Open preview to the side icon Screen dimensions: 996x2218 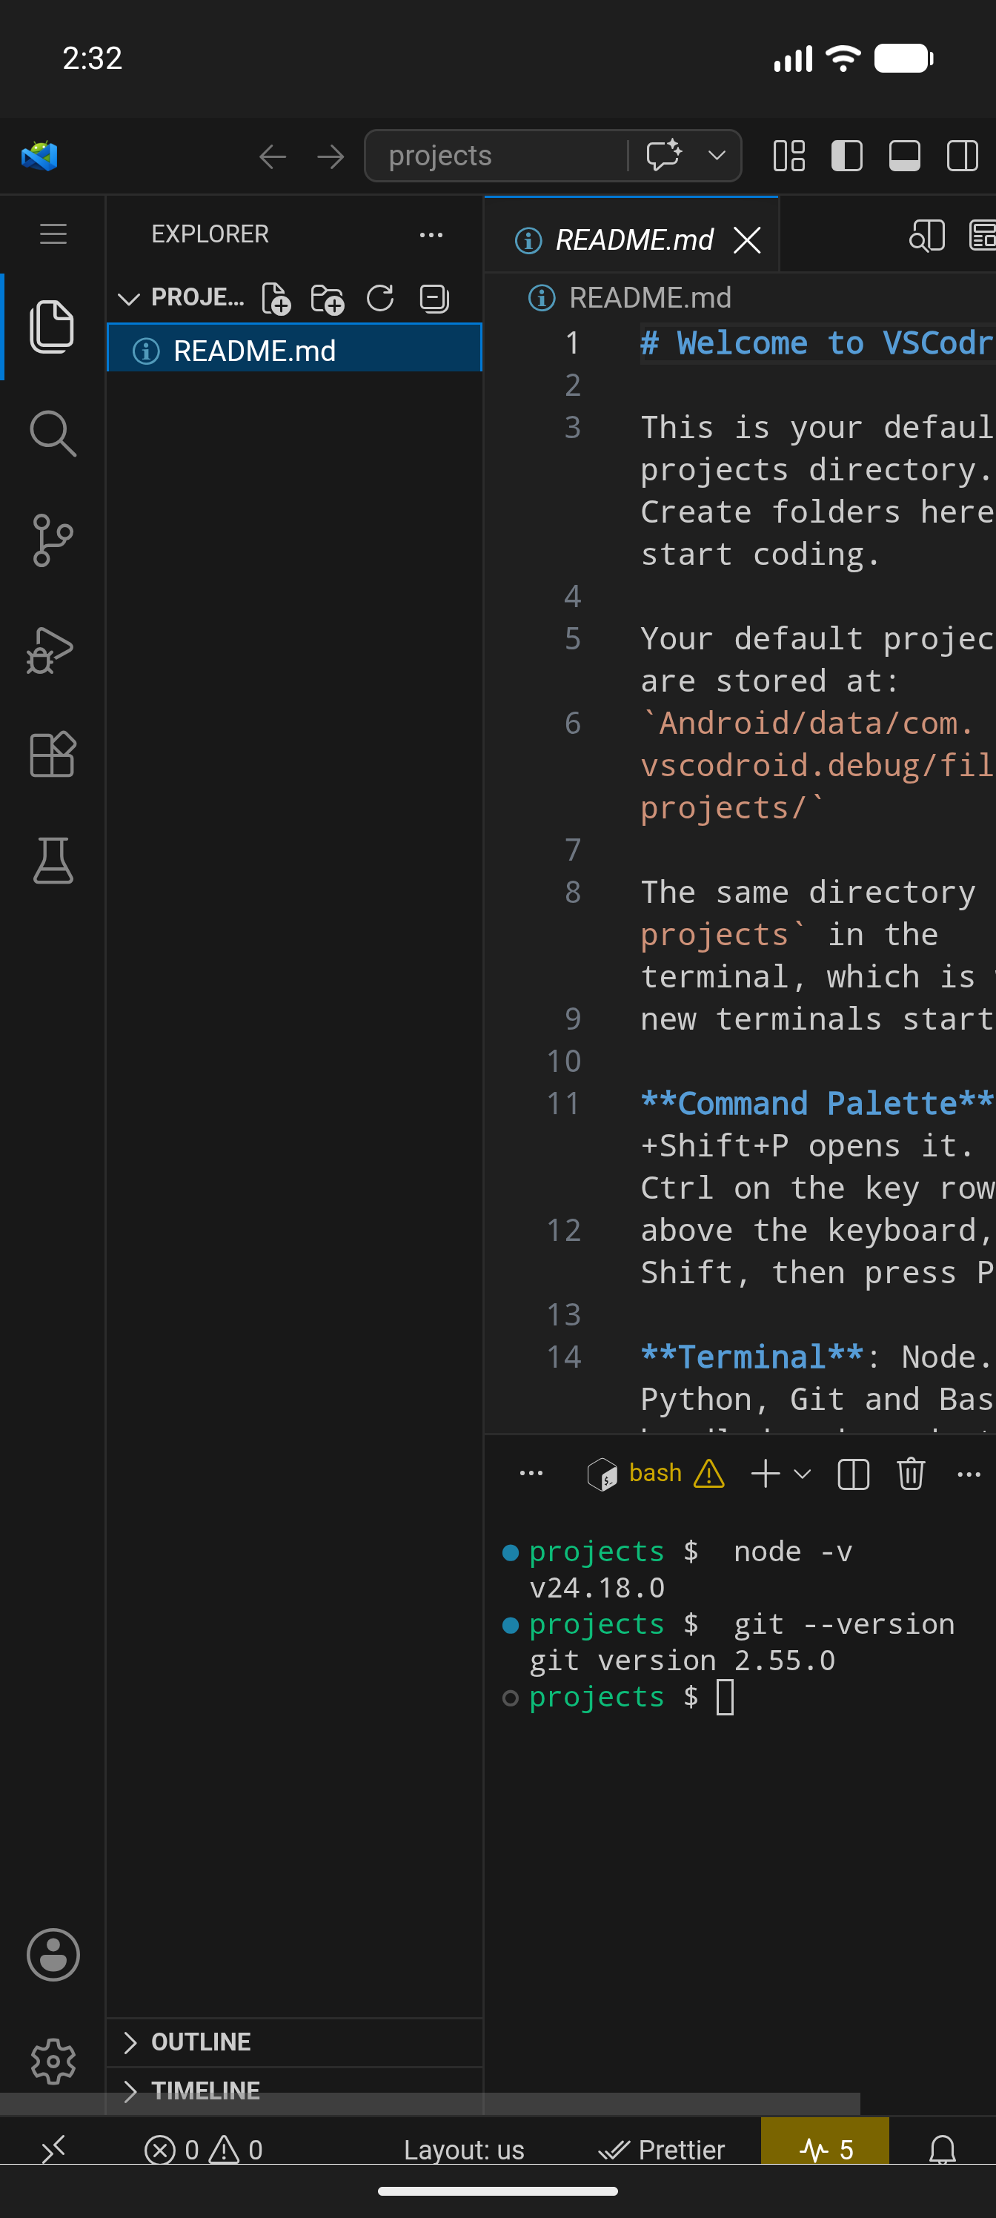pos(927,236)
